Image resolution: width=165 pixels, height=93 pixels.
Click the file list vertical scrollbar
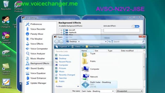(x=144, y=67)
